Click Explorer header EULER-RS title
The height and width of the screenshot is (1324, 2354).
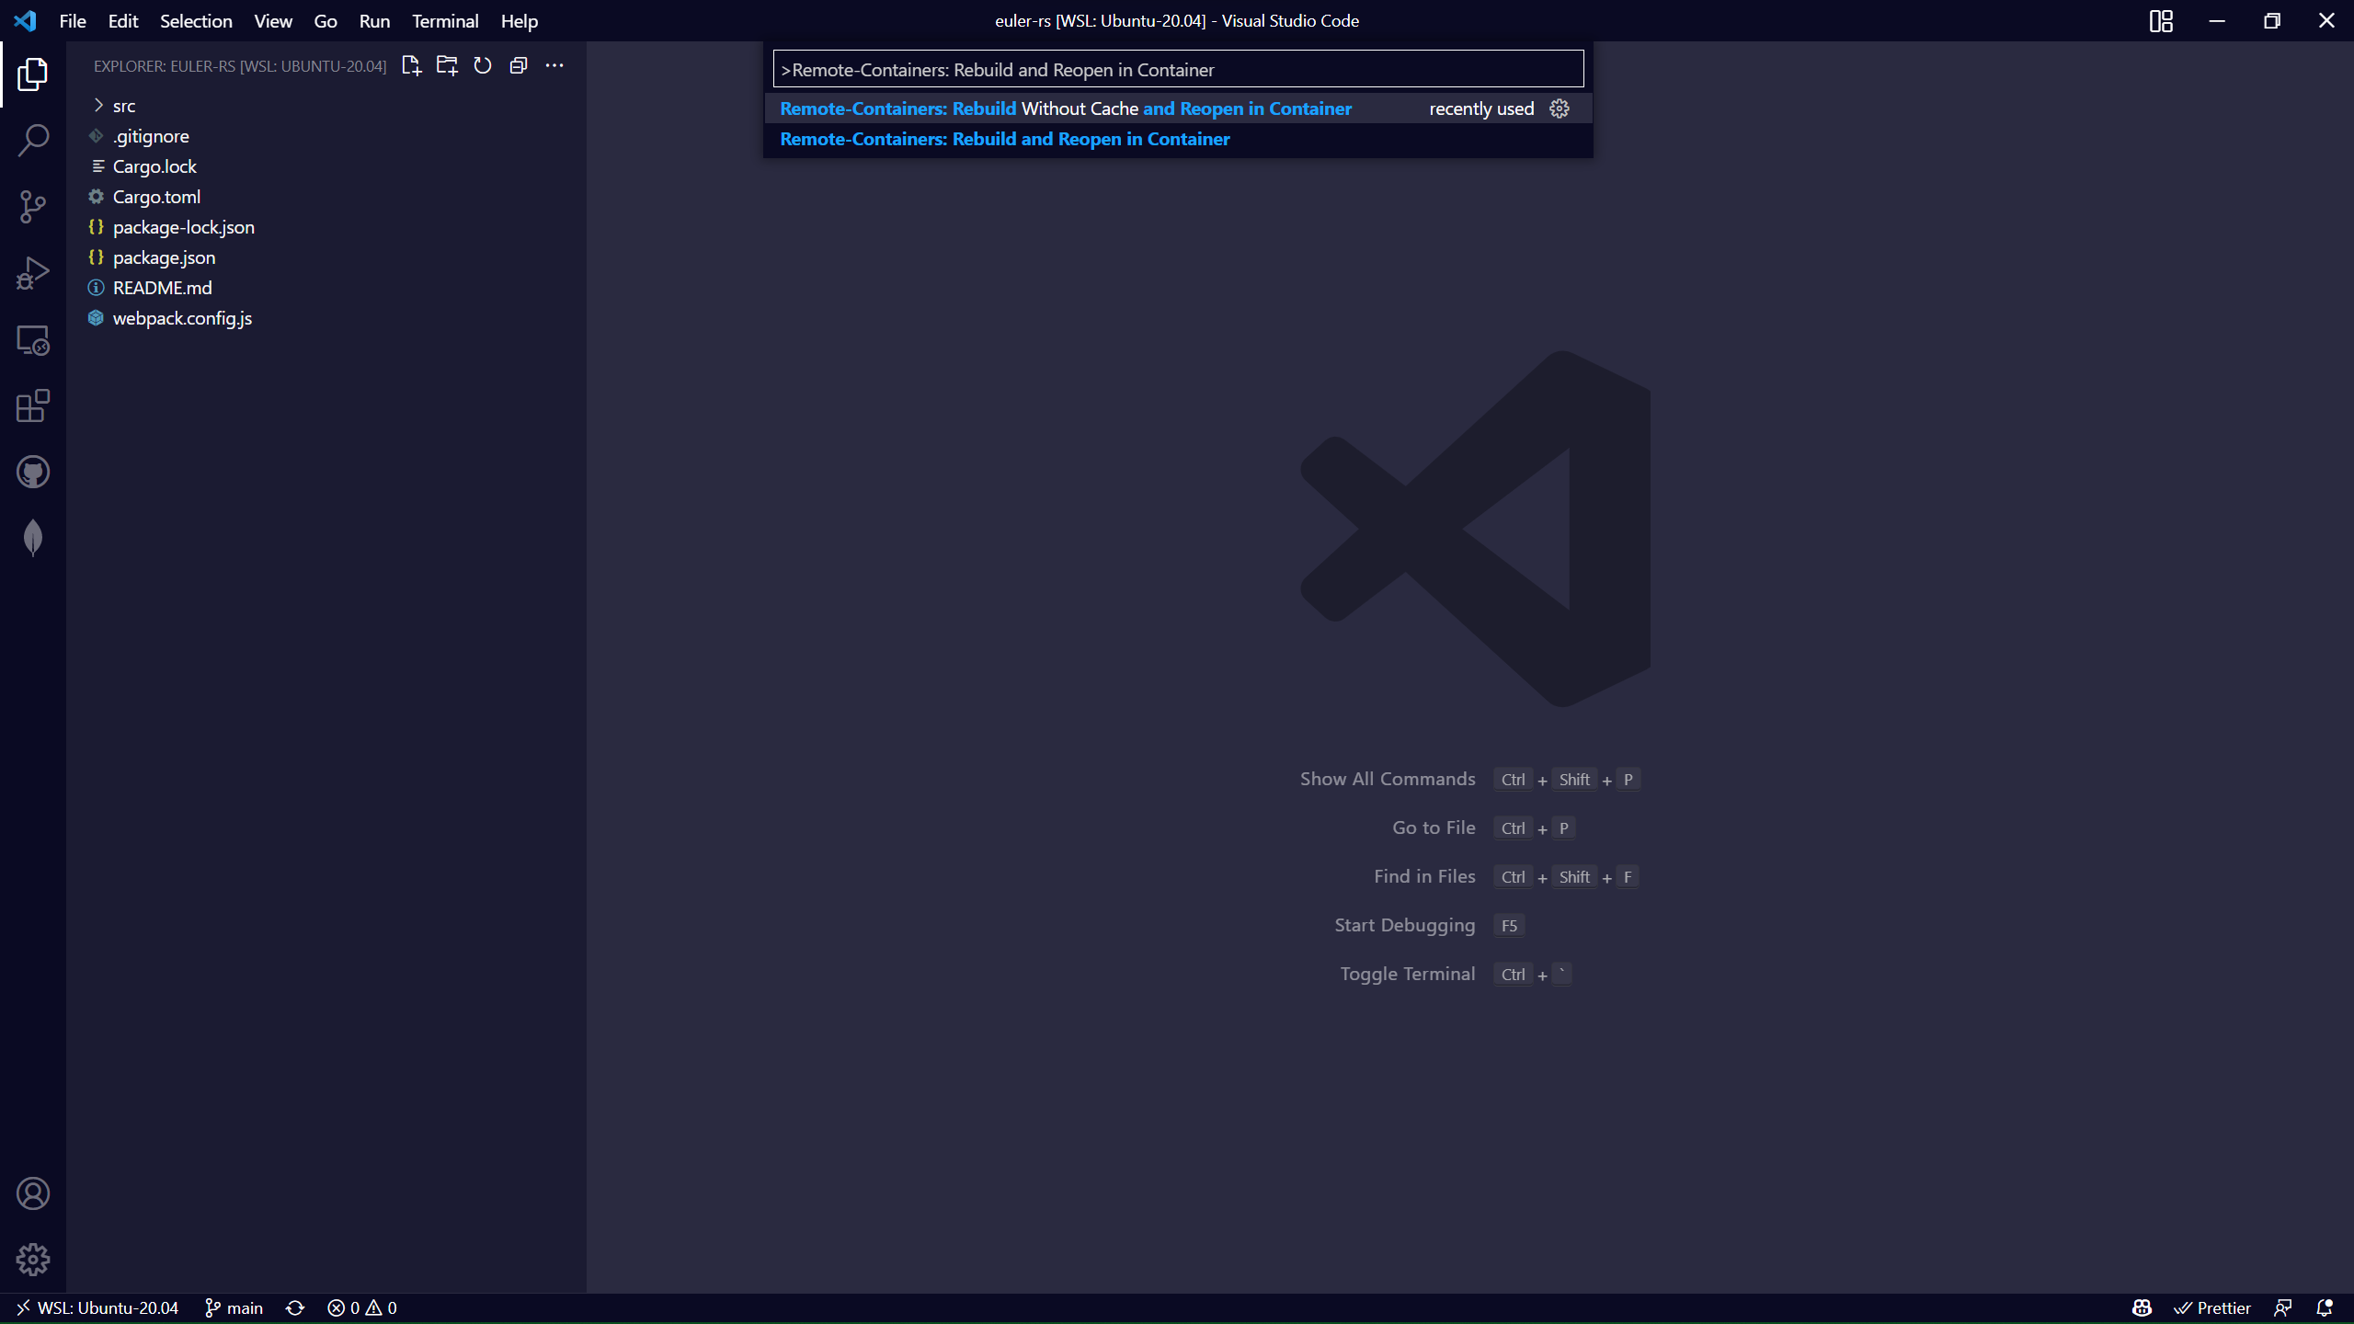[240, 66]
